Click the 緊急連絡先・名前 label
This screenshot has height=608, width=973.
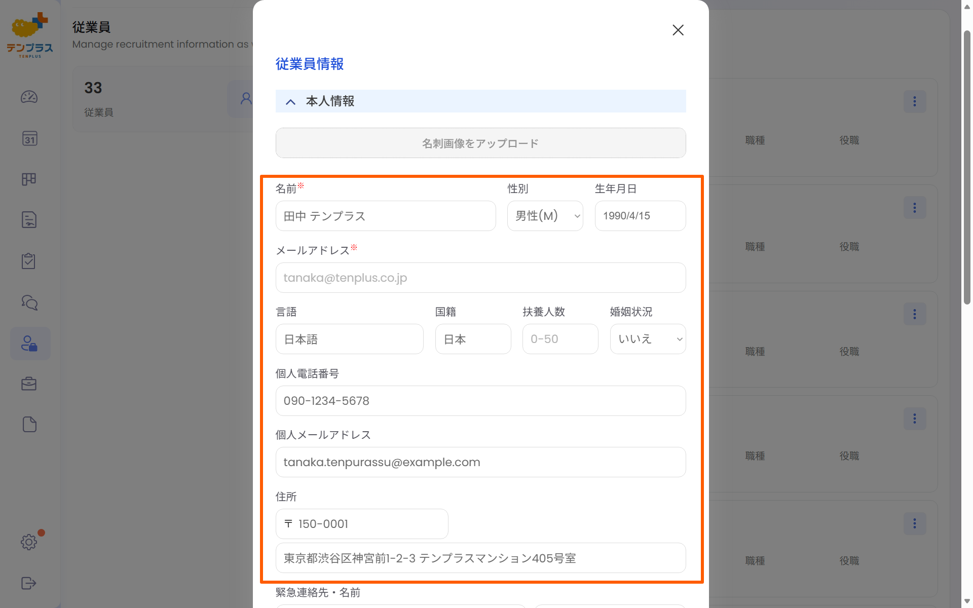[318, 592]
